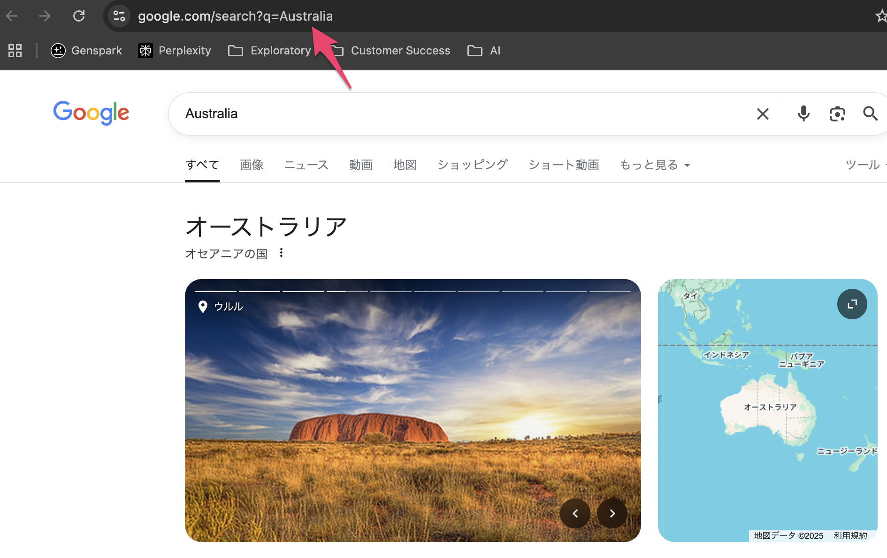
Task: Open site information icon in address bar
Action: [119, 16]
